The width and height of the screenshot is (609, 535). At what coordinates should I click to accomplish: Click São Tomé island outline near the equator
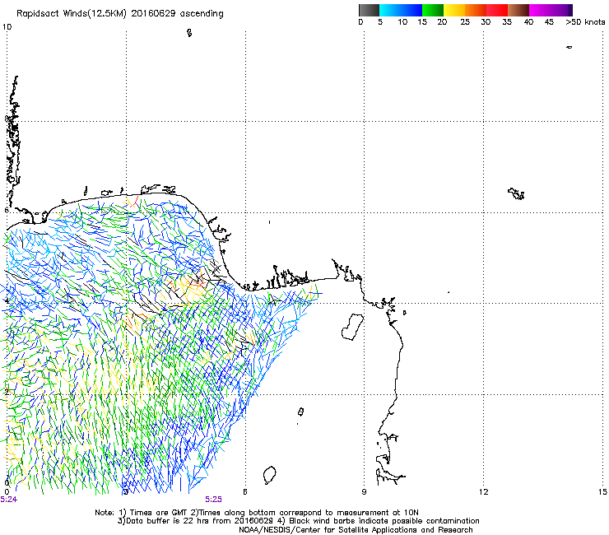coord(270,475)
